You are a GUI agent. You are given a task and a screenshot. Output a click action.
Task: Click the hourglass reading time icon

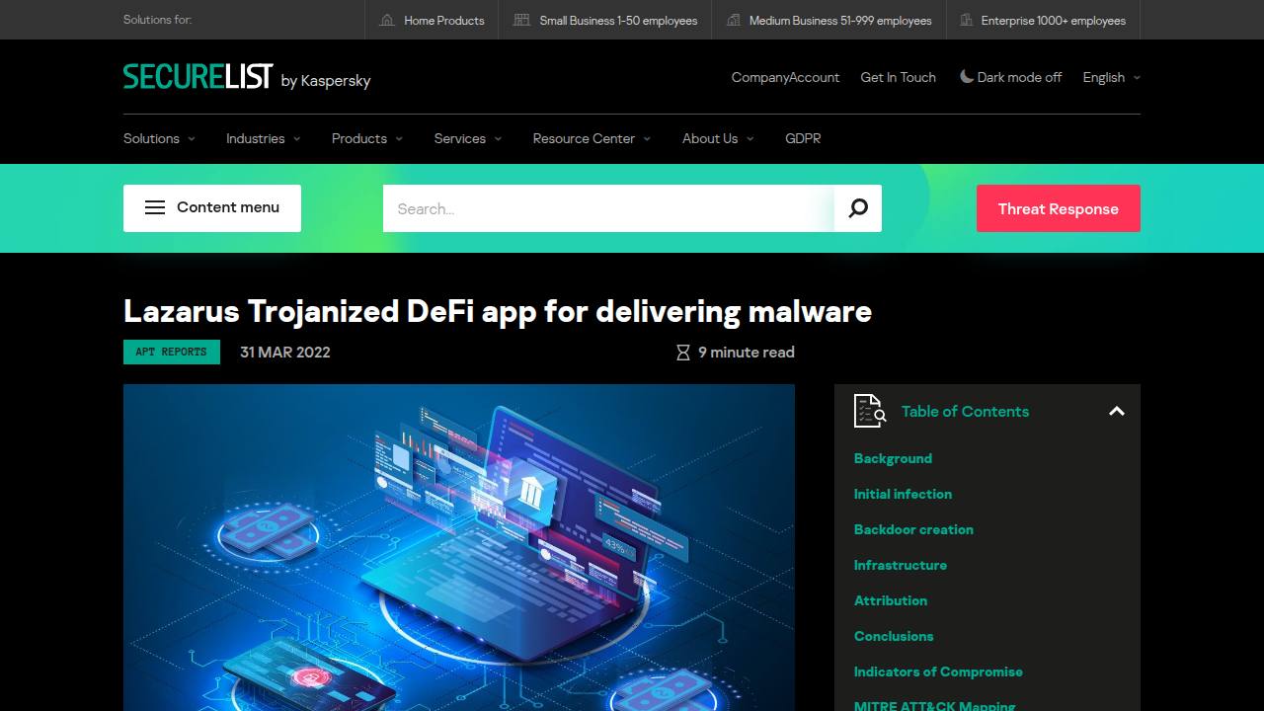(682, 353)
